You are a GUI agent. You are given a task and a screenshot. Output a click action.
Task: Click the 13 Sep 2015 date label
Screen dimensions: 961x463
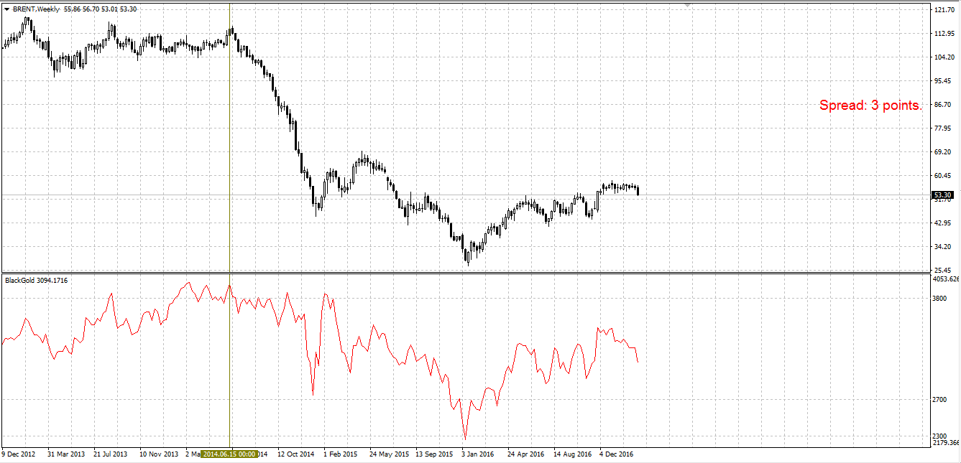click(x=434, y=454)
